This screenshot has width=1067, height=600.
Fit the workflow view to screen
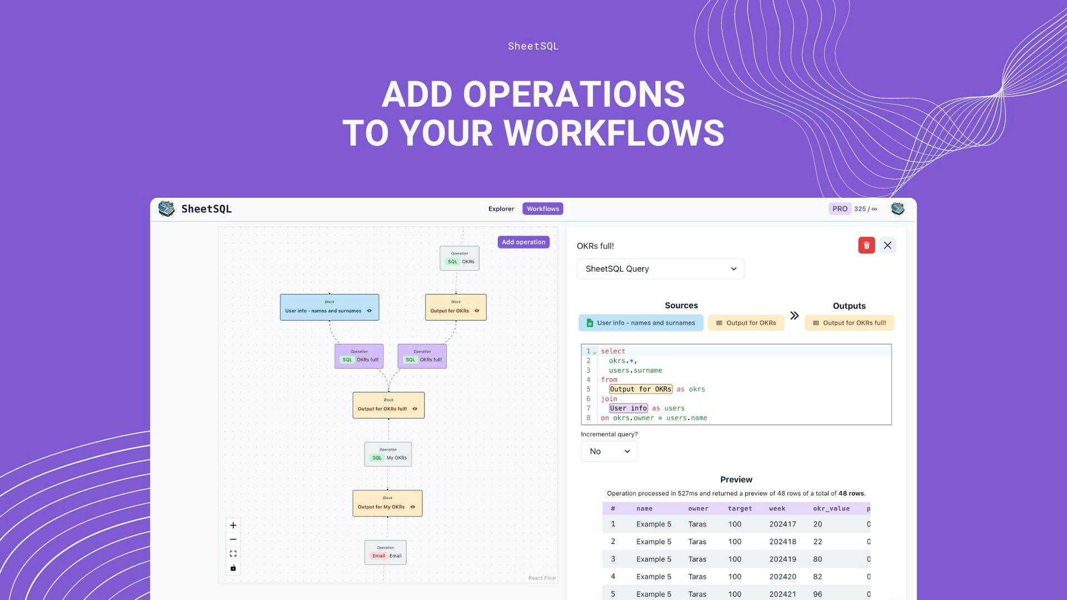click(233, 553)
